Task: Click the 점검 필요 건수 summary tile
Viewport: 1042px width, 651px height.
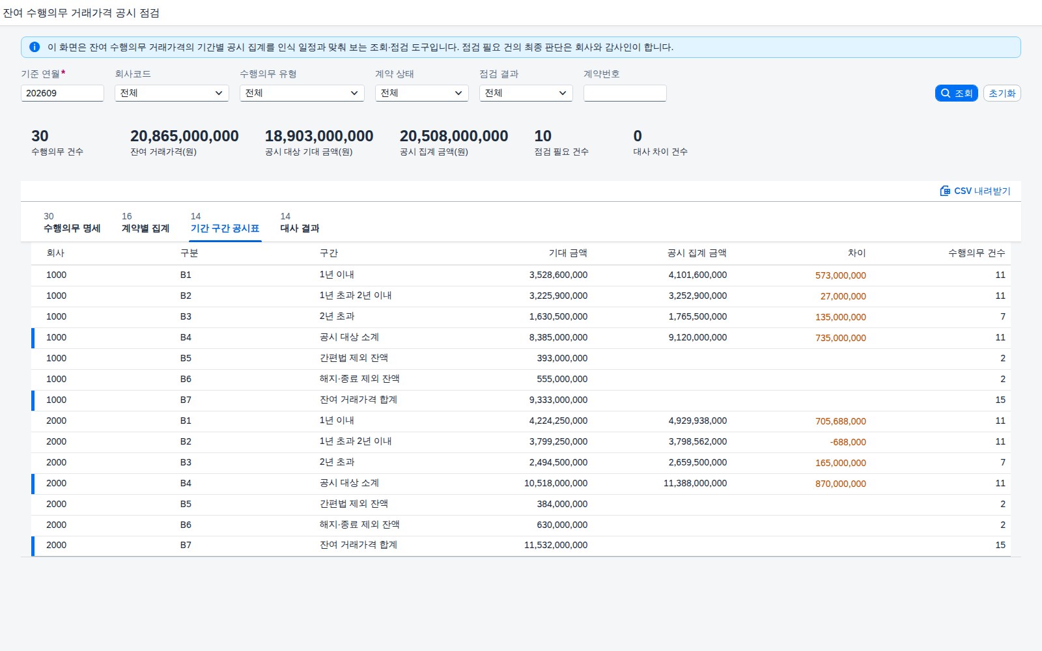Action: pyautogui.click(x=561, y=142)
